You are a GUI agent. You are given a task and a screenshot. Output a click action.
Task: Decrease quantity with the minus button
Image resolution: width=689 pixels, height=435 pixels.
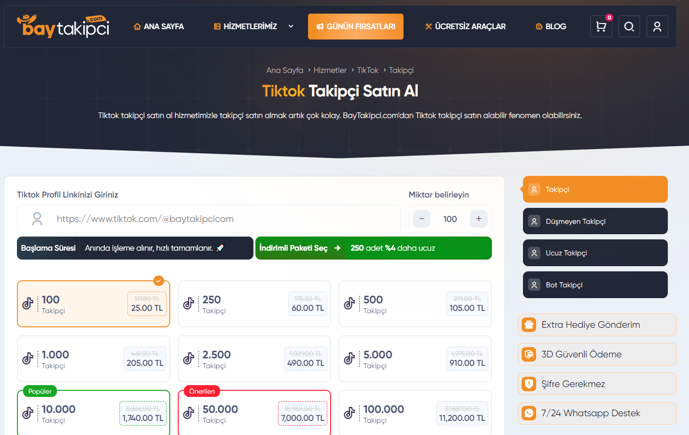(421, 219)
